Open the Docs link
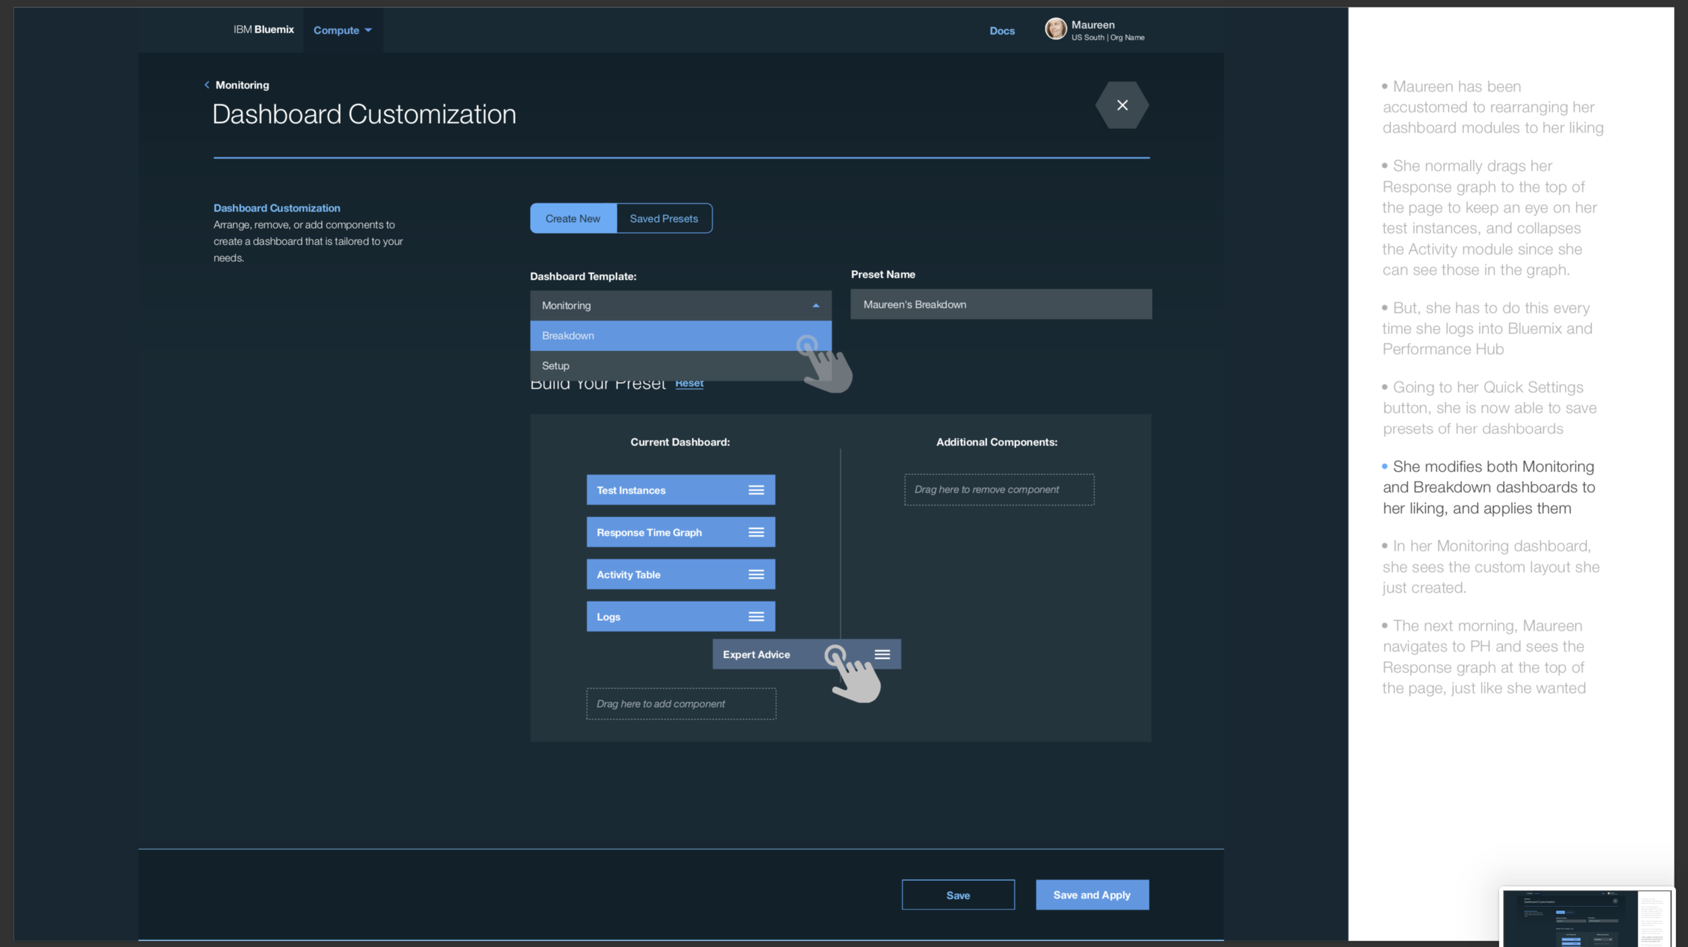 pyautogui.click(x=1001, y=31)
